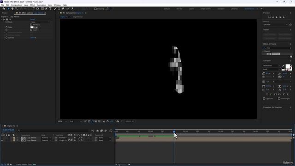Collapse the Fill effect properties
Image resolution: width=295 pixels, height=166 pixels.
pyautogui.click(x=2, y=19)
